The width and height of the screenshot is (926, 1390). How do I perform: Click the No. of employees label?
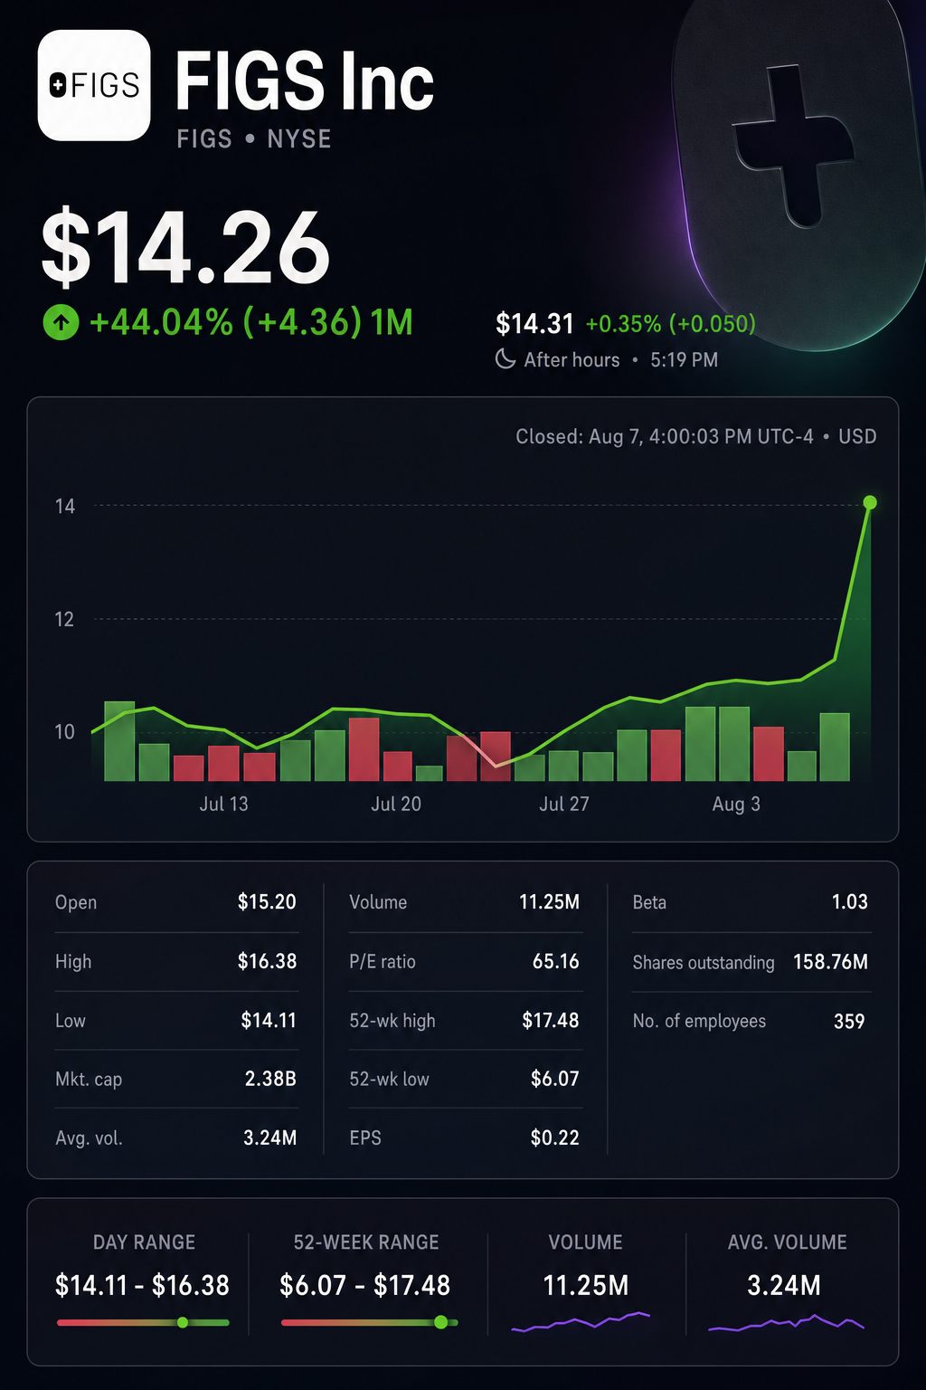(699, 1021)
